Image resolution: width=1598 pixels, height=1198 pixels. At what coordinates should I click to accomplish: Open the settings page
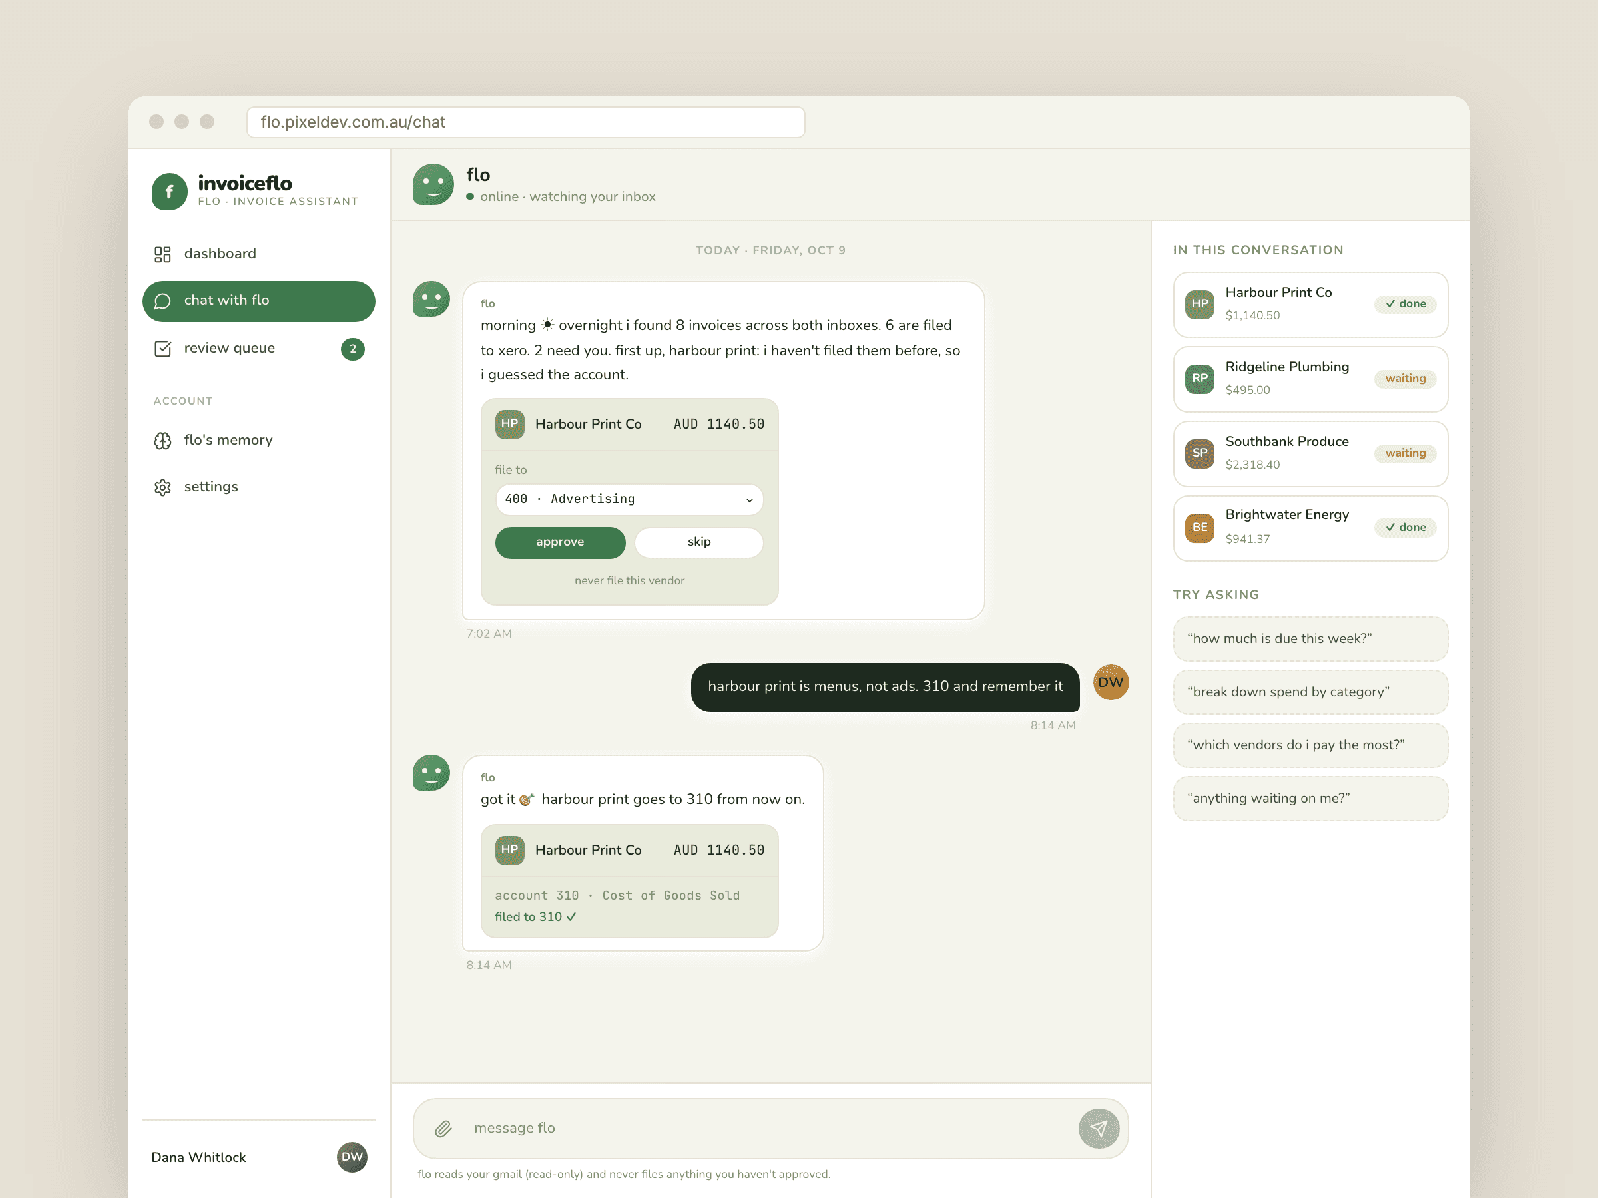point(258,487)
